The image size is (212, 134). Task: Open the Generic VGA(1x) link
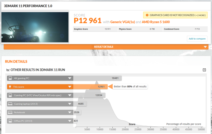tap(122, 22)
